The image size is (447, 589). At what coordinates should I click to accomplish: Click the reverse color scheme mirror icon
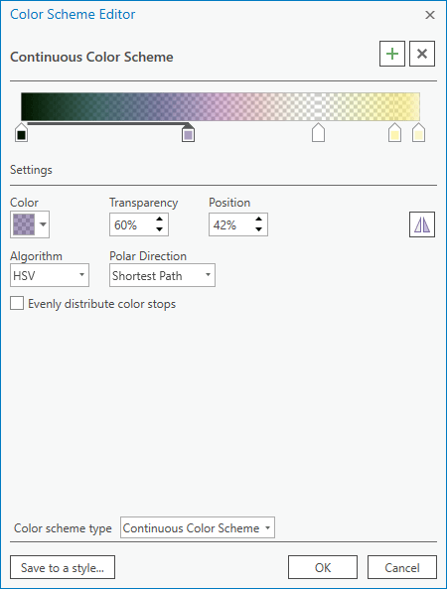click(422, 224)
